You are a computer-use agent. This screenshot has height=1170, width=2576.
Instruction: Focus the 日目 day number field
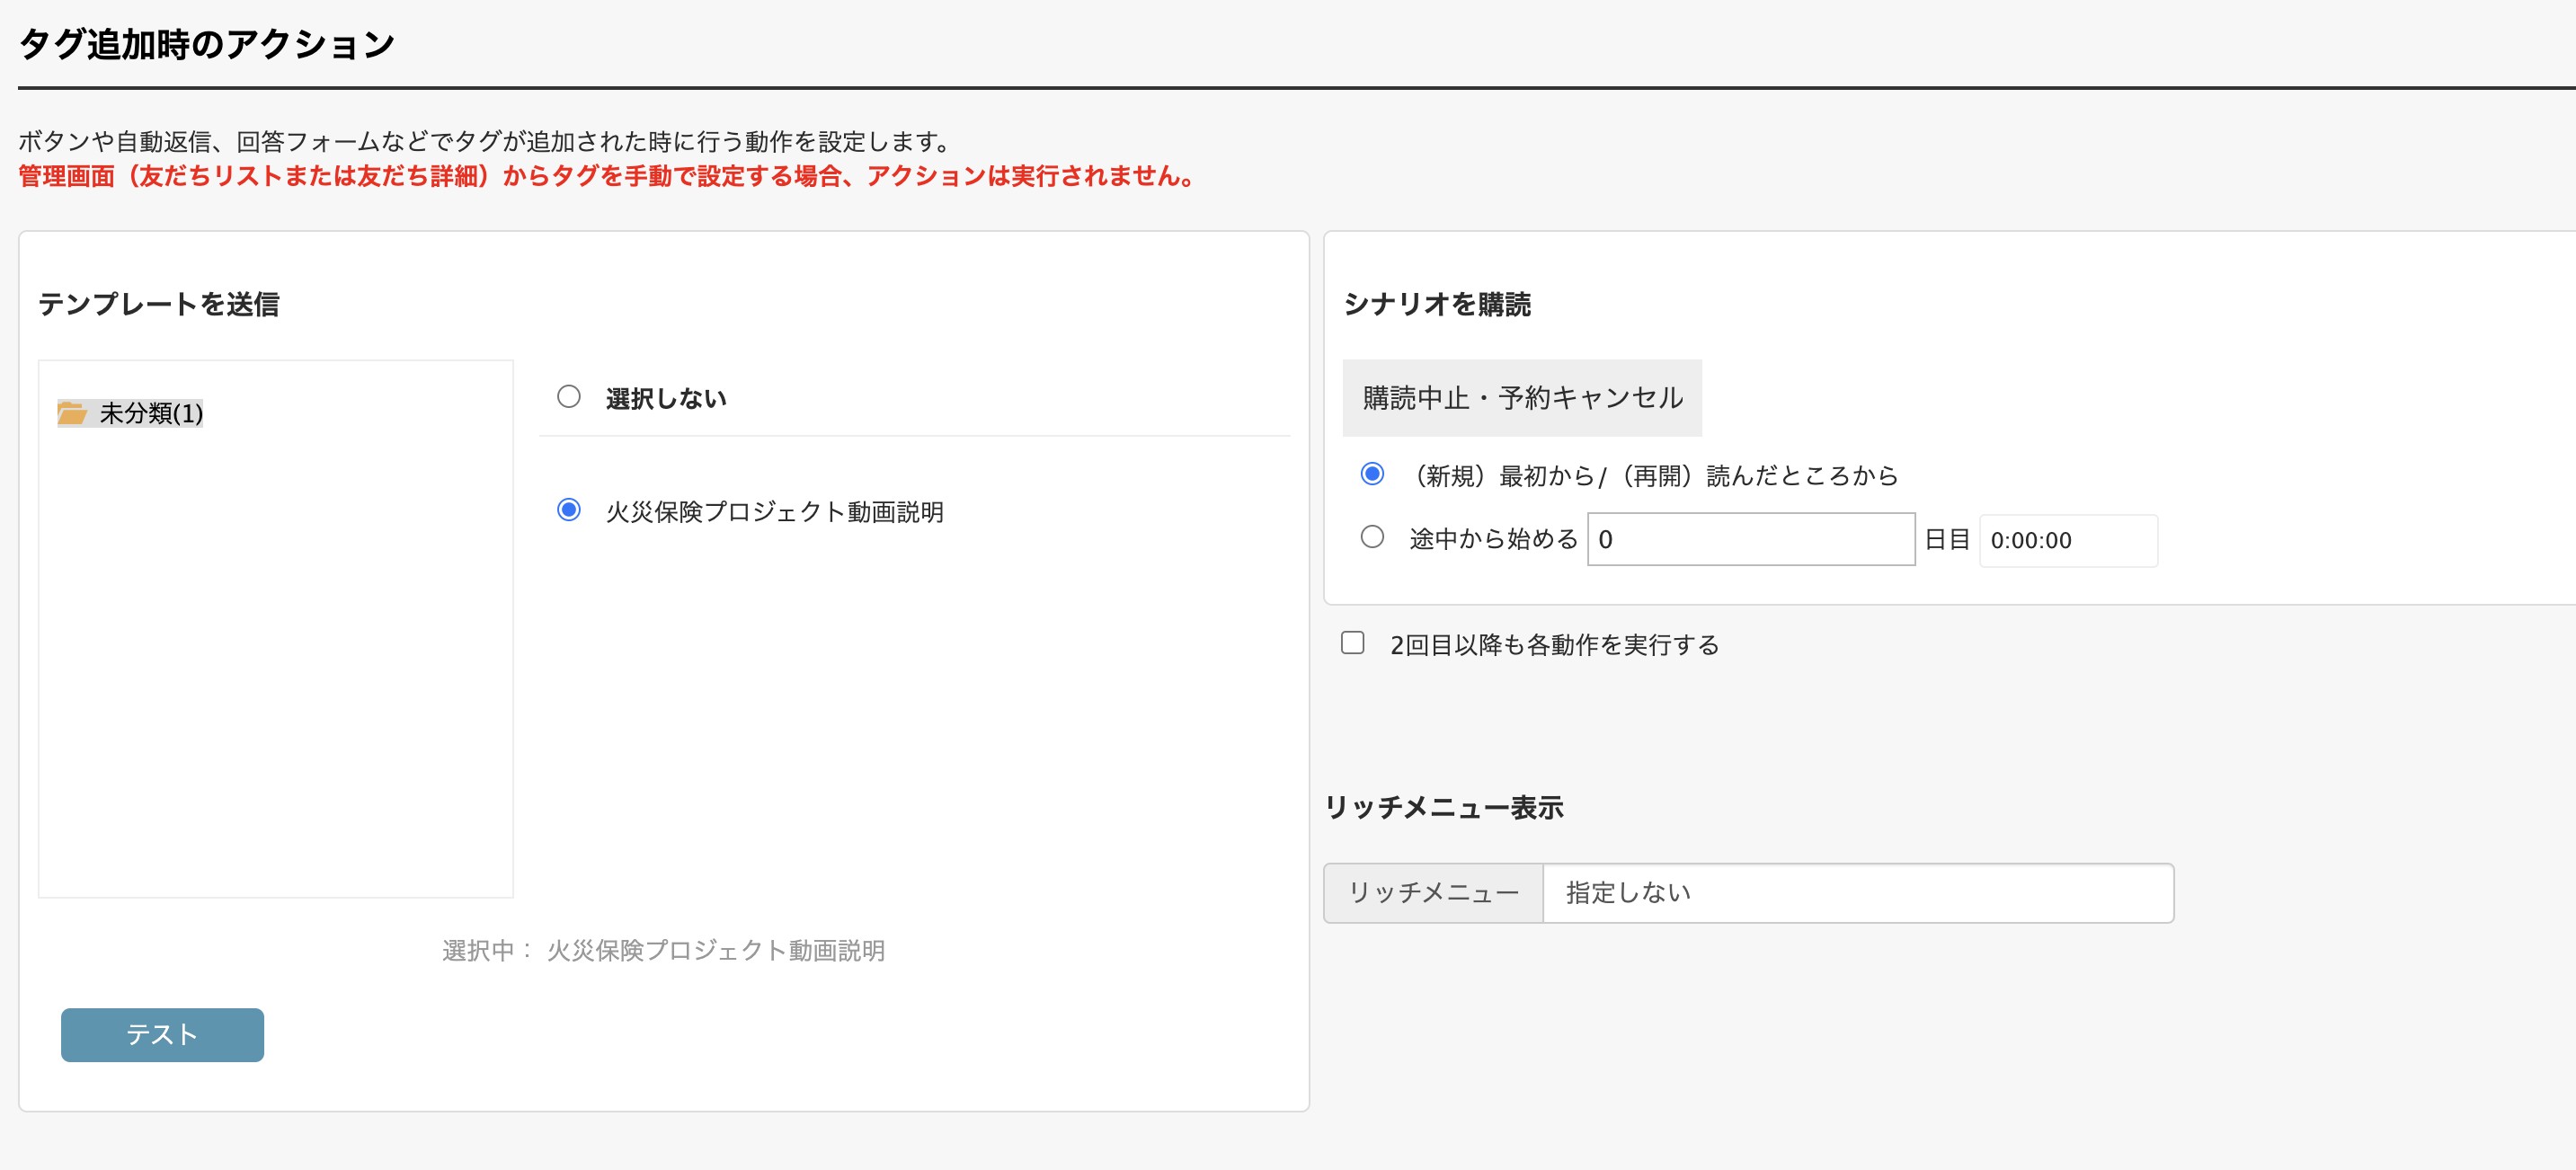1751,540
